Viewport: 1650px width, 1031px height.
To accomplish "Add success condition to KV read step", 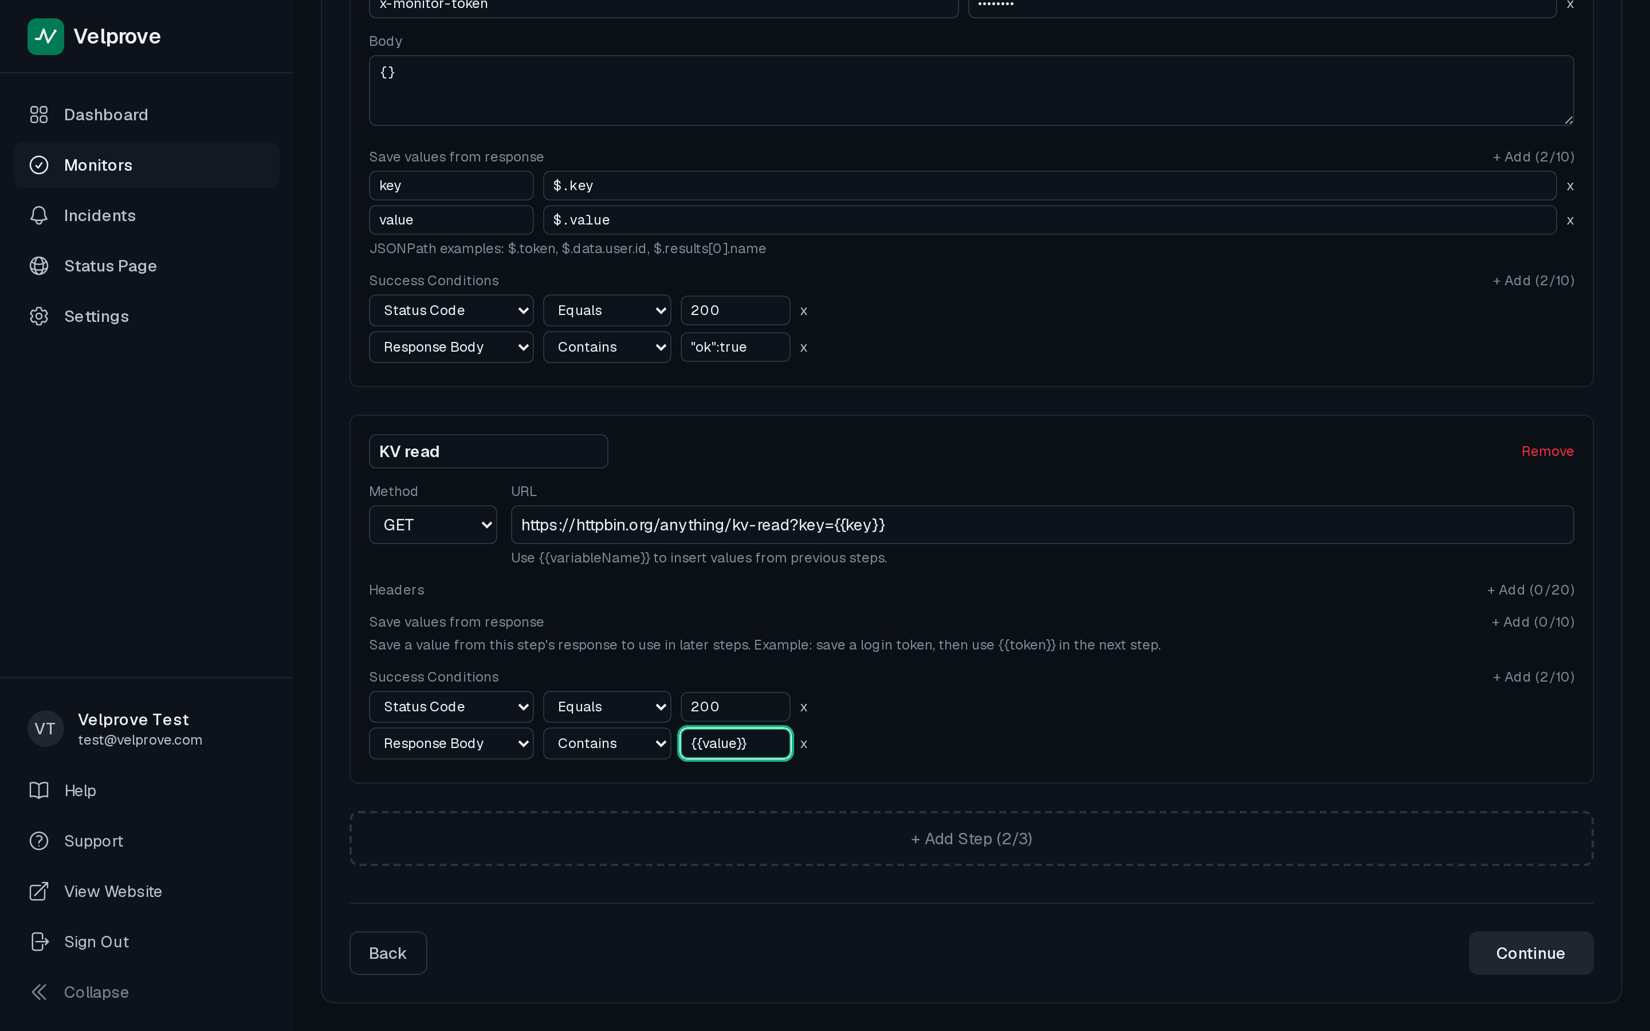I will click(x=1533, y=677).
